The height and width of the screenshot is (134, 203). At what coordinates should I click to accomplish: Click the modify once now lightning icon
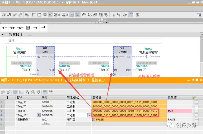(27, 92)
